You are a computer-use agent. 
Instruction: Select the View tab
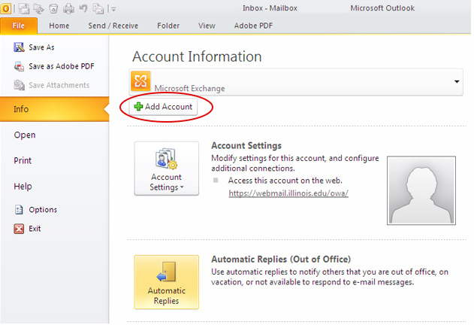point(207,26)
